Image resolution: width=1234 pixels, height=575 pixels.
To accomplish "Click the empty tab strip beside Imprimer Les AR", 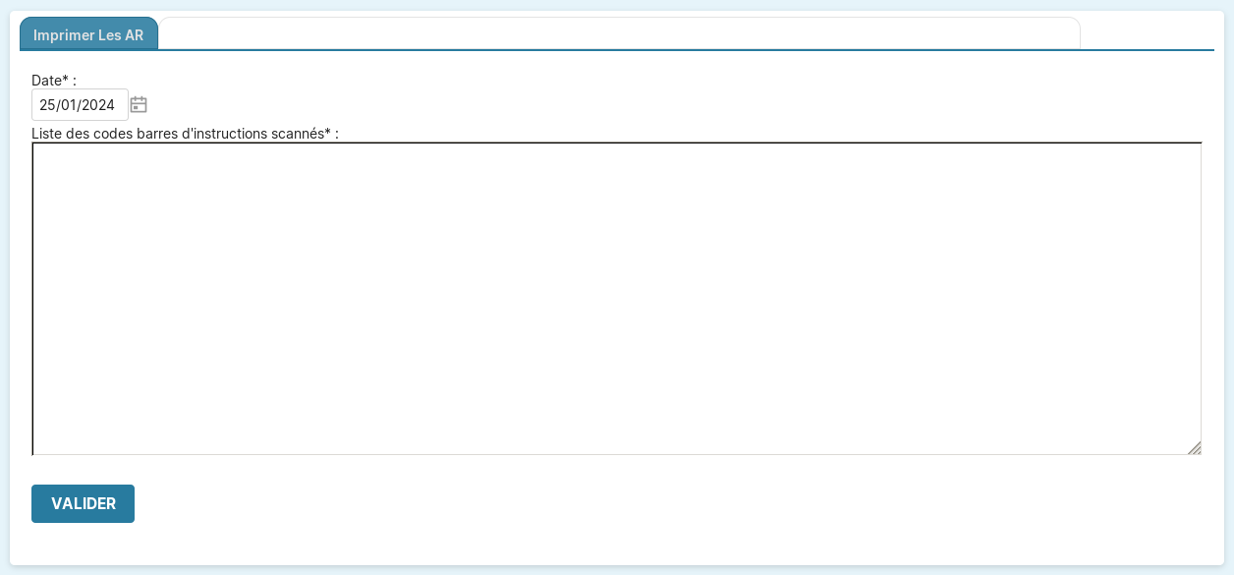I will click(x=619, y=33).
